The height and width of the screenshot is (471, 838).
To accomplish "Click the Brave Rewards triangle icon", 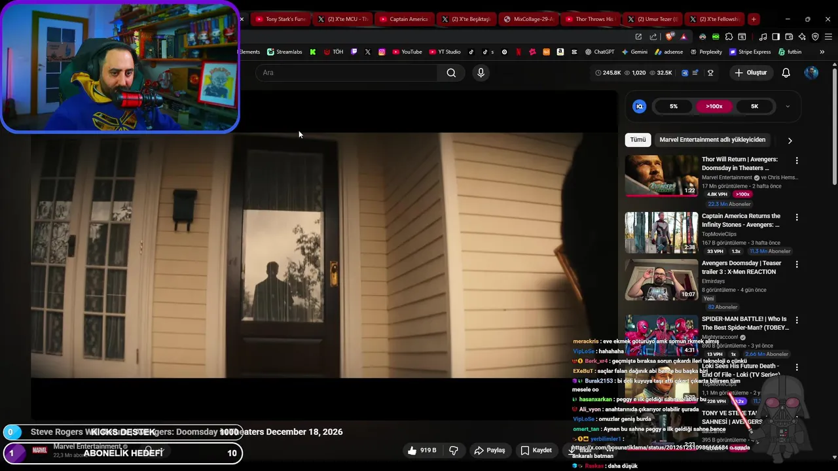I will point(683,37).
